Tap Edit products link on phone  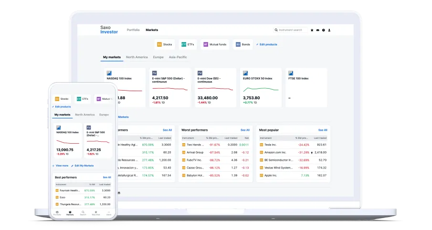[x=62, y=107]
